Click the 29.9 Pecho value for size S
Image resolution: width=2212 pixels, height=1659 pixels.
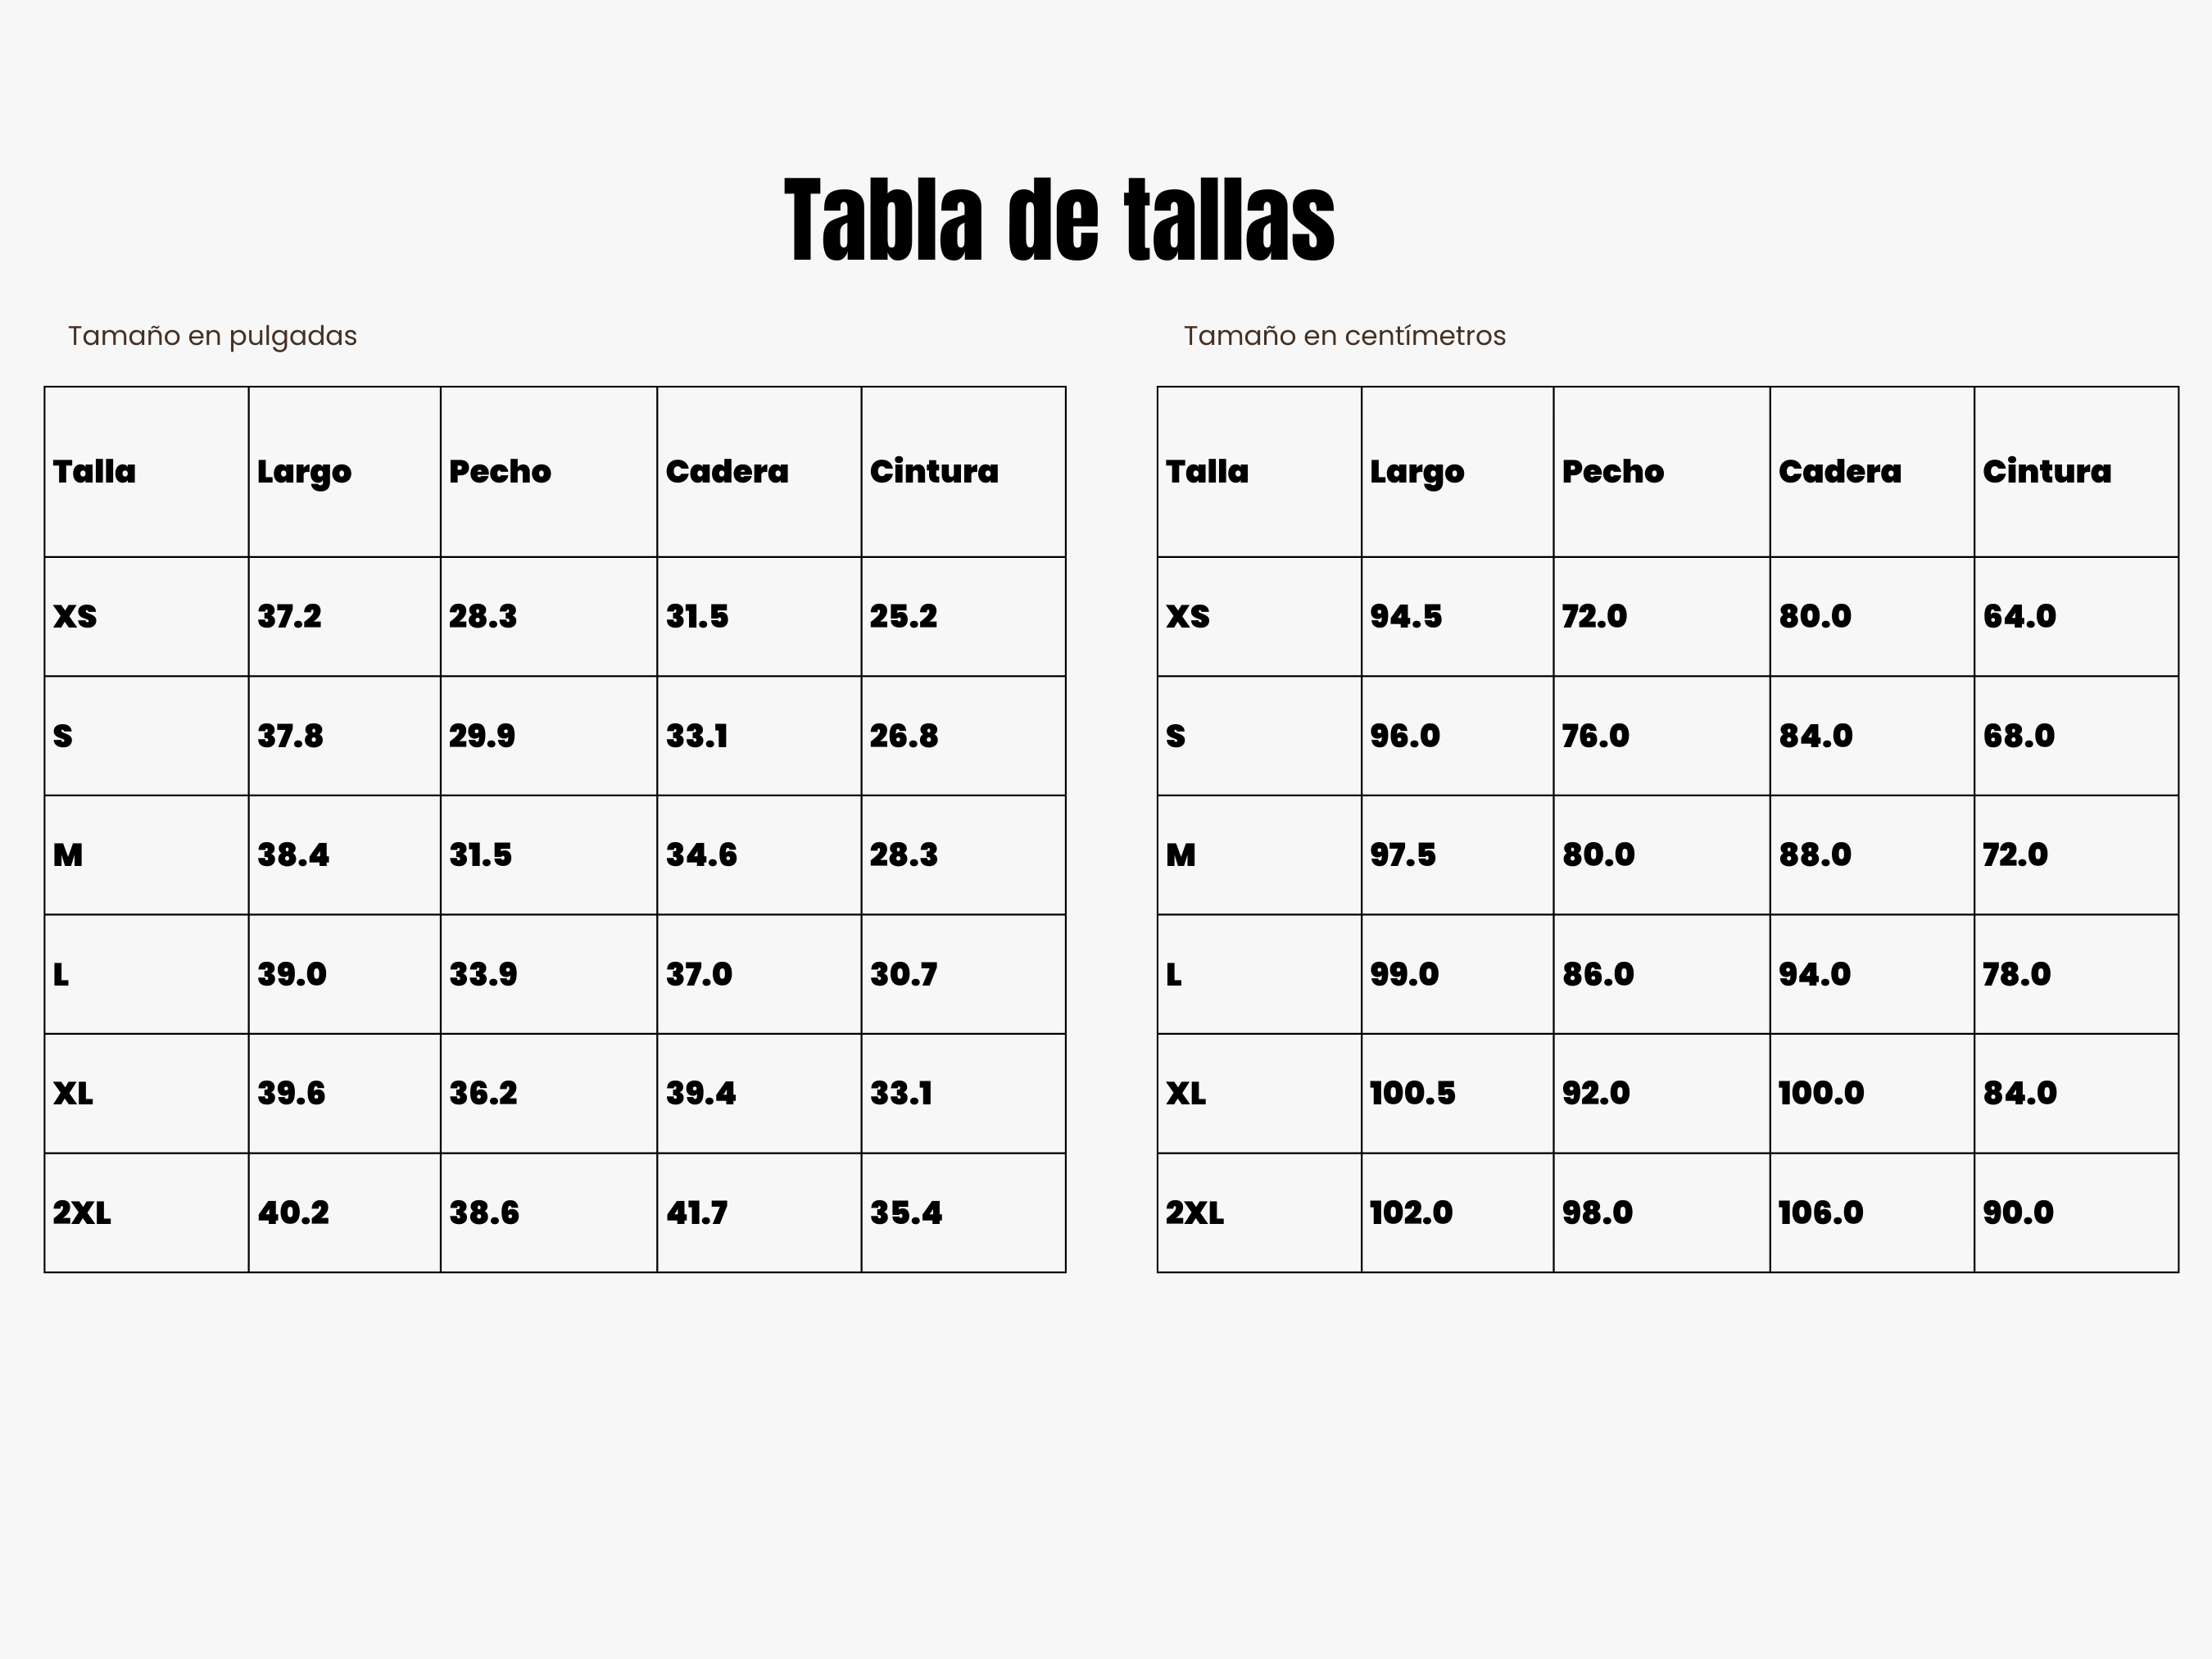[482, 736]
